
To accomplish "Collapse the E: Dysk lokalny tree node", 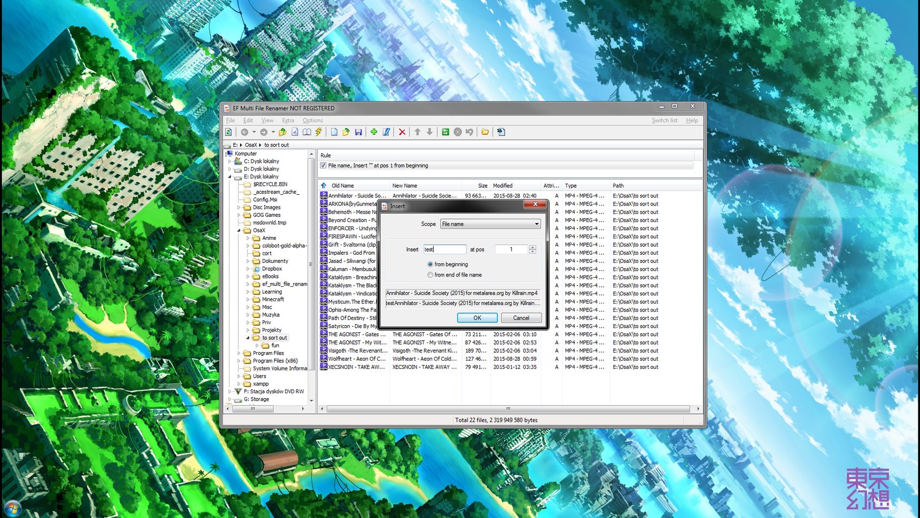I will [x=230, y=177].
